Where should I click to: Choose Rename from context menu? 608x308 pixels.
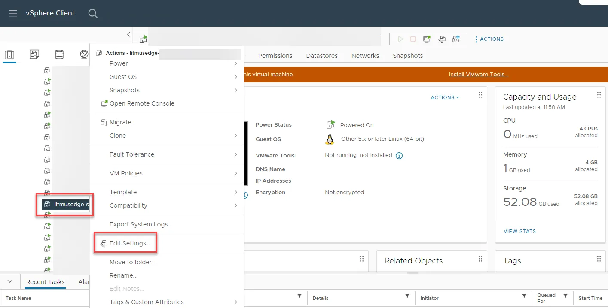tap(167, 275)
